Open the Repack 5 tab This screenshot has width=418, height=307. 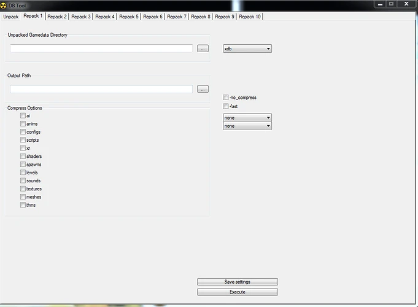[x=128, y=17]
